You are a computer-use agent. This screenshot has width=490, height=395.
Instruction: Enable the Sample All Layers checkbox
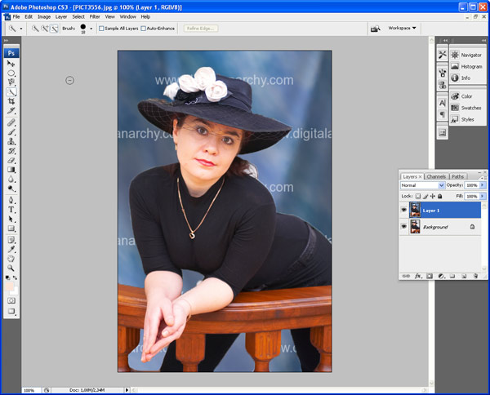103,28
